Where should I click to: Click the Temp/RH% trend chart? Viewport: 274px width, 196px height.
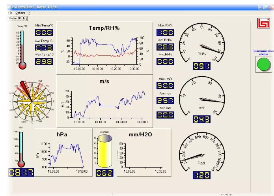tap(105, 48)
